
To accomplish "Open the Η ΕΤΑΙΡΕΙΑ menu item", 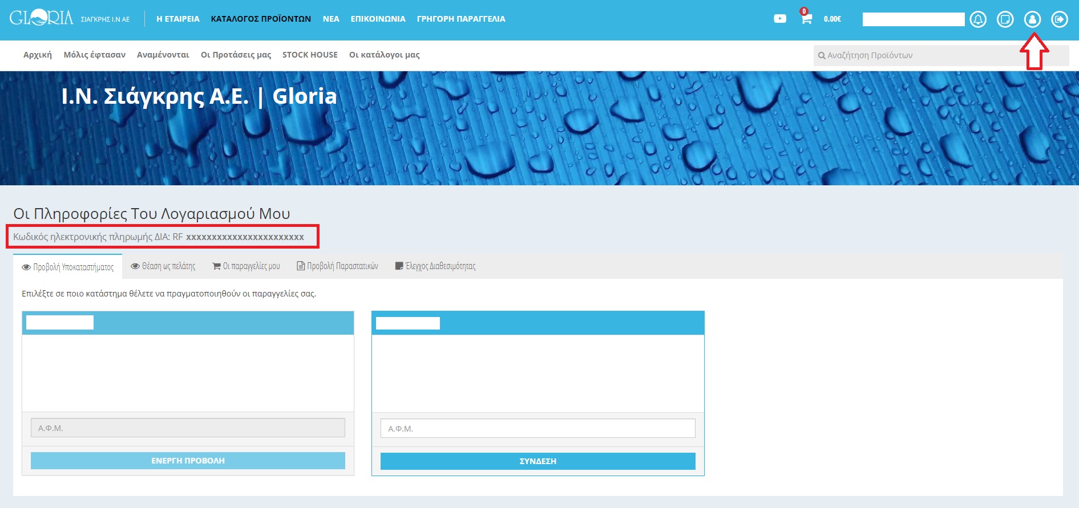I will (178, 19).
